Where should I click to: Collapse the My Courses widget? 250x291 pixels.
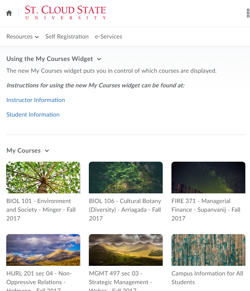47,150
